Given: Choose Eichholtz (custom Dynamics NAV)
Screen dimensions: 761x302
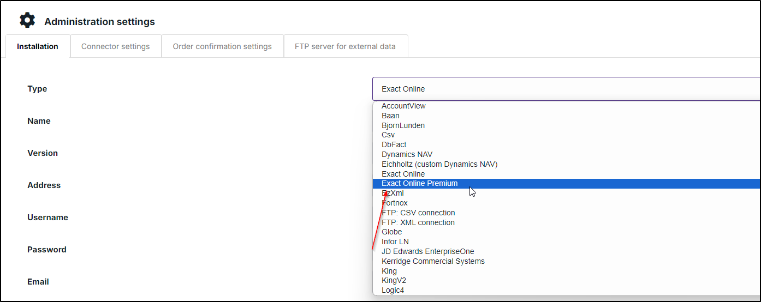Looking at the screenshot, I should [566, 164].
